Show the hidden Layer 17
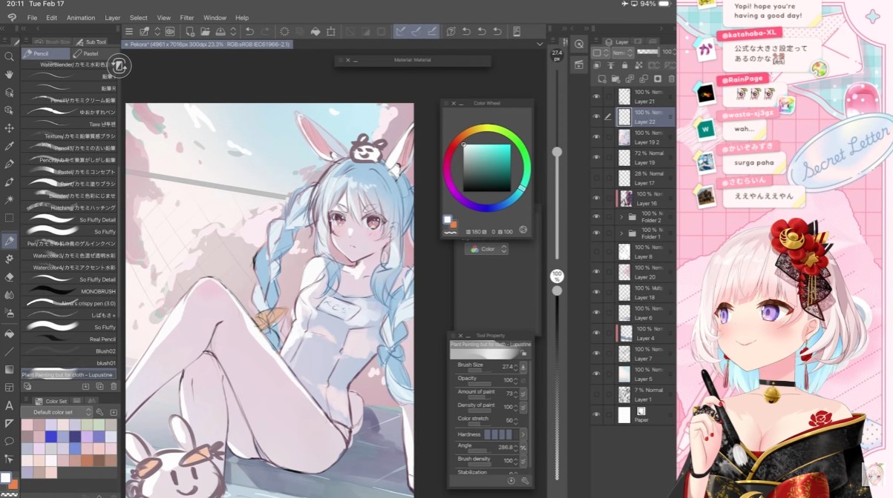The height and width of the screenshot is (498, 893). [596, 179]
